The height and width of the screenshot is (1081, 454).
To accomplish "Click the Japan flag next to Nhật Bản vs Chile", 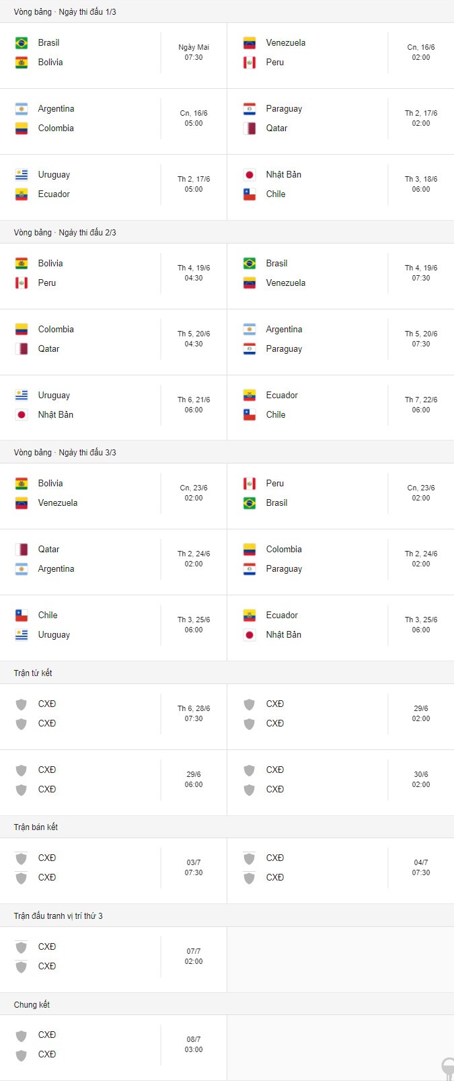I will 250,175.
